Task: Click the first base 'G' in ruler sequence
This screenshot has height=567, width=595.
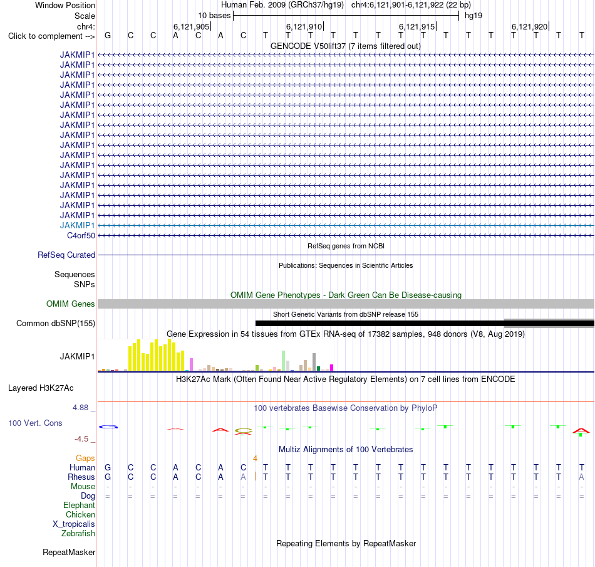Action: point(108,36)
